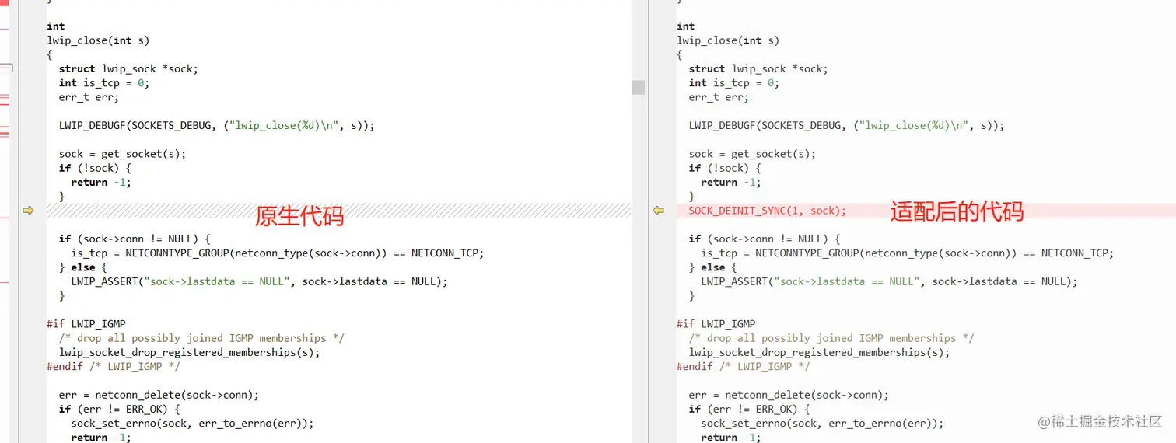This screenshot has height=443, width=1176.
Task: Click the yellow copy-to-right arrow in the left pane gutter
Action: pos(28,211)
